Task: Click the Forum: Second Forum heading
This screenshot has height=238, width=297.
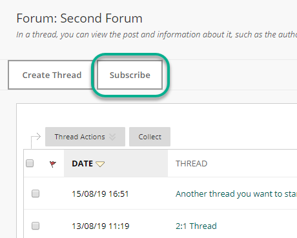Action: 79,18
